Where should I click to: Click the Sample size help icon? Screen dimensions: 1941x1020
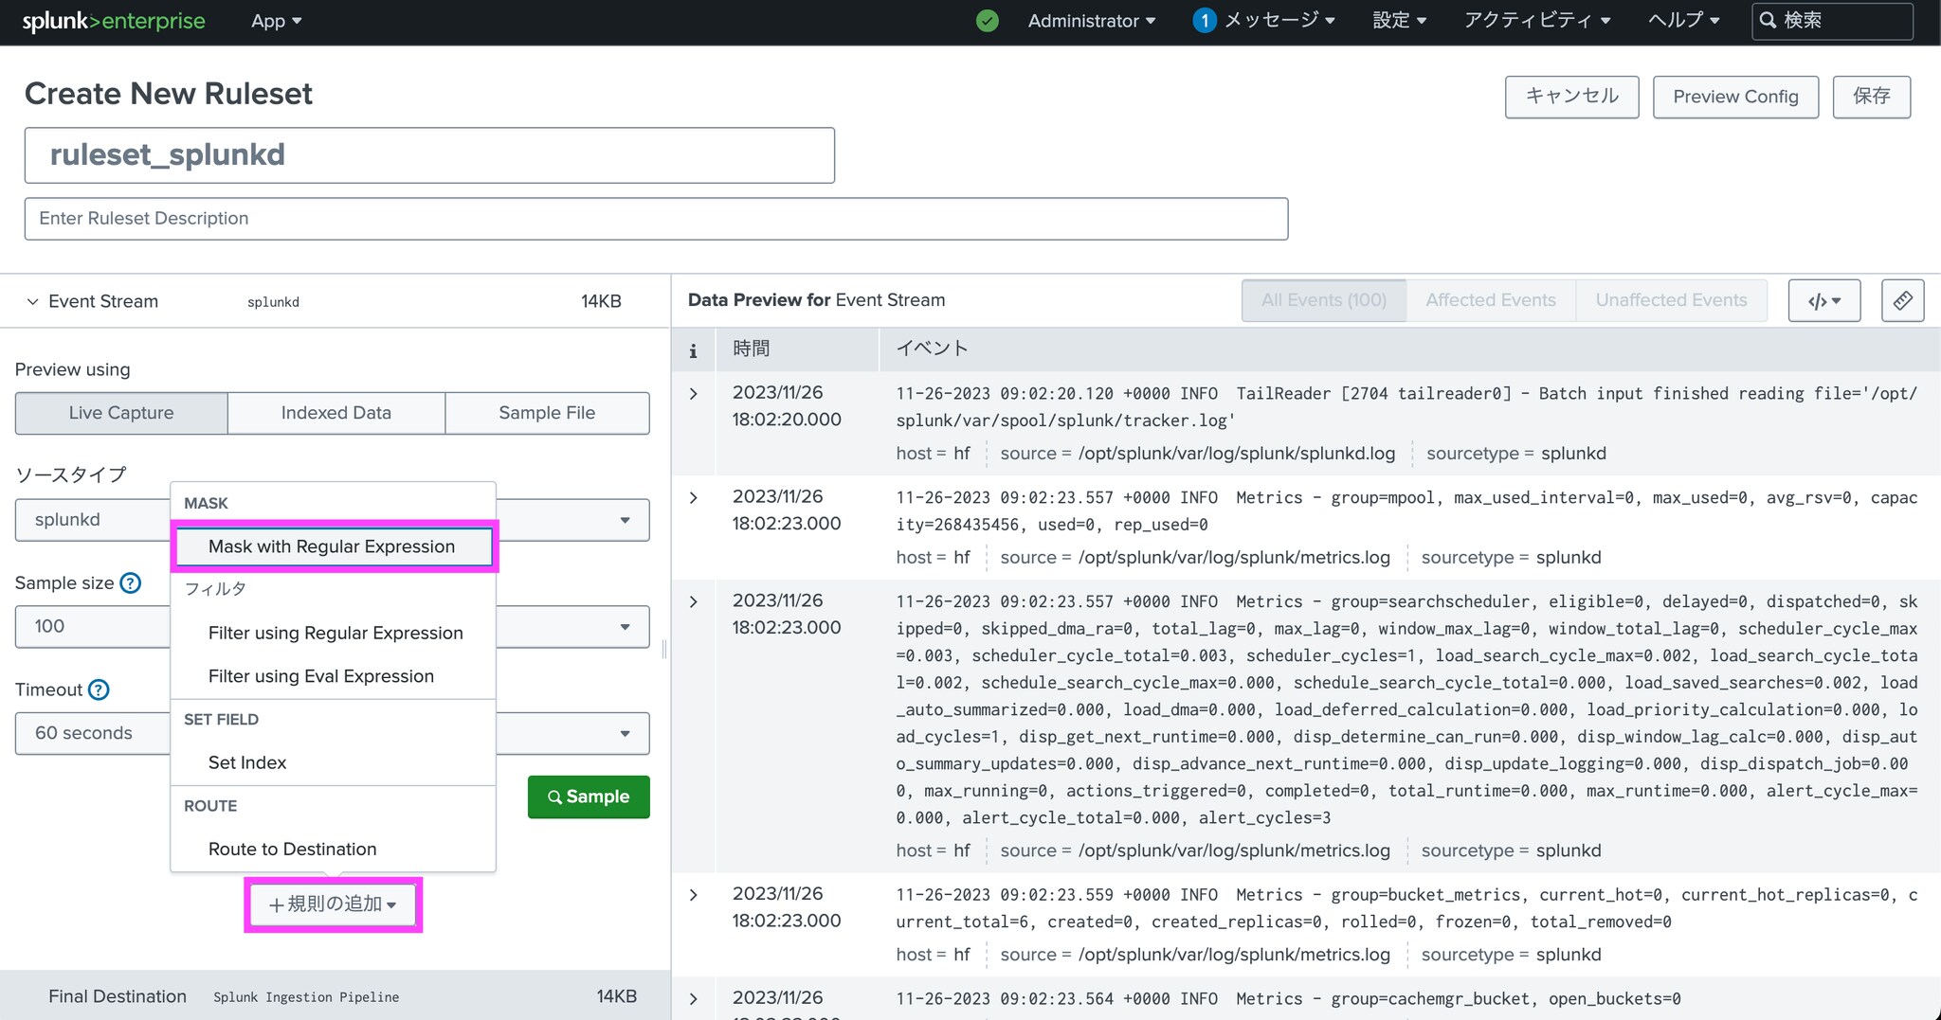131,583
